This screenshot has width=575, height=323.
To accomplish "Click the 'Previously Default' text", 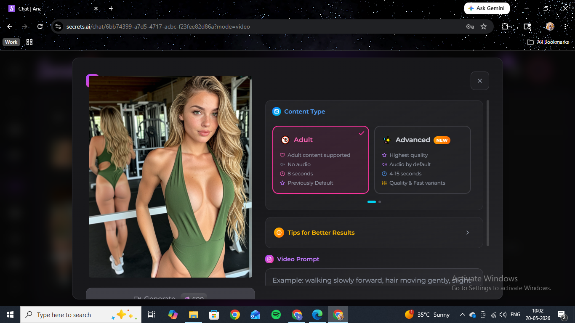I will 310,183.
